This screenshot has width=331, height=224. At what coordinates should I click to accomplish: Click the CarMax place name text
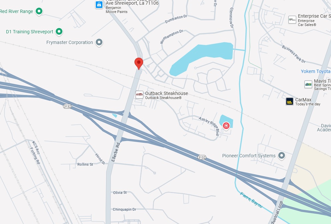tap(303, 100)
